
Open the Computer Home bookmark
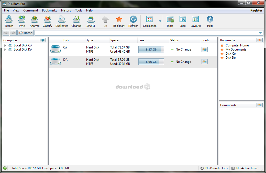click(237, 45)
